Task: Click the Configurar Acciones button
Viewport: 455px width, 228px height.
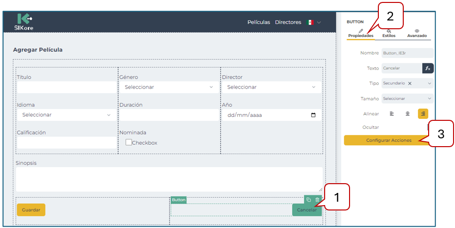Action: tap(388, 140)
